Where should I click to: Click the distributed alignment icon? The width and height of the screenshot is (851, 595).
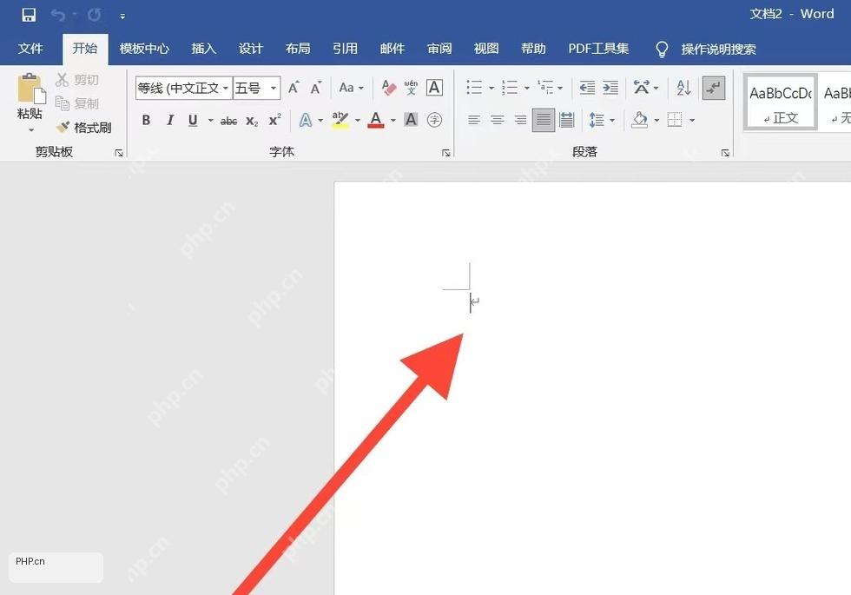(x=566, y=120)
